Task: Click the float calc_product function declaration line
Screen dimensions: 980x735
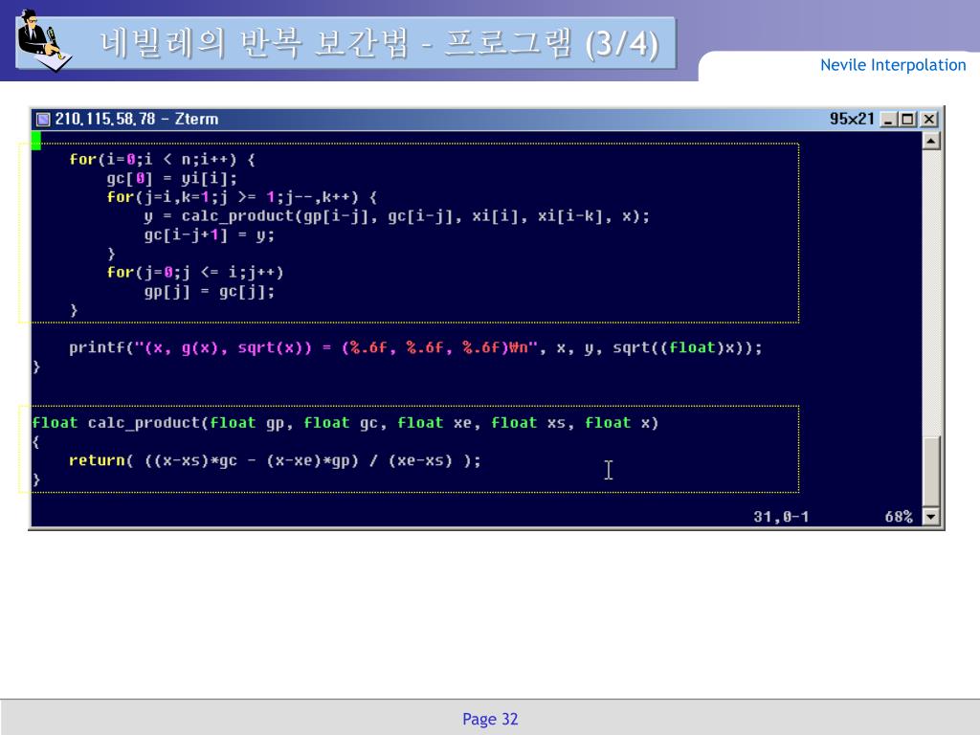Action: coord(345,423)
